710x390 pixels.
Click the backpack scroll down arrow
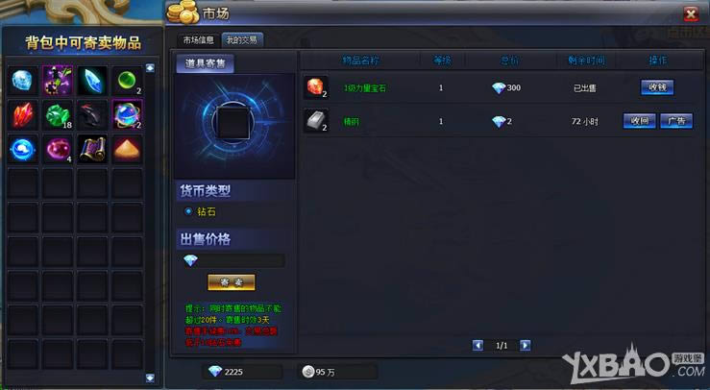pos(150,378)
